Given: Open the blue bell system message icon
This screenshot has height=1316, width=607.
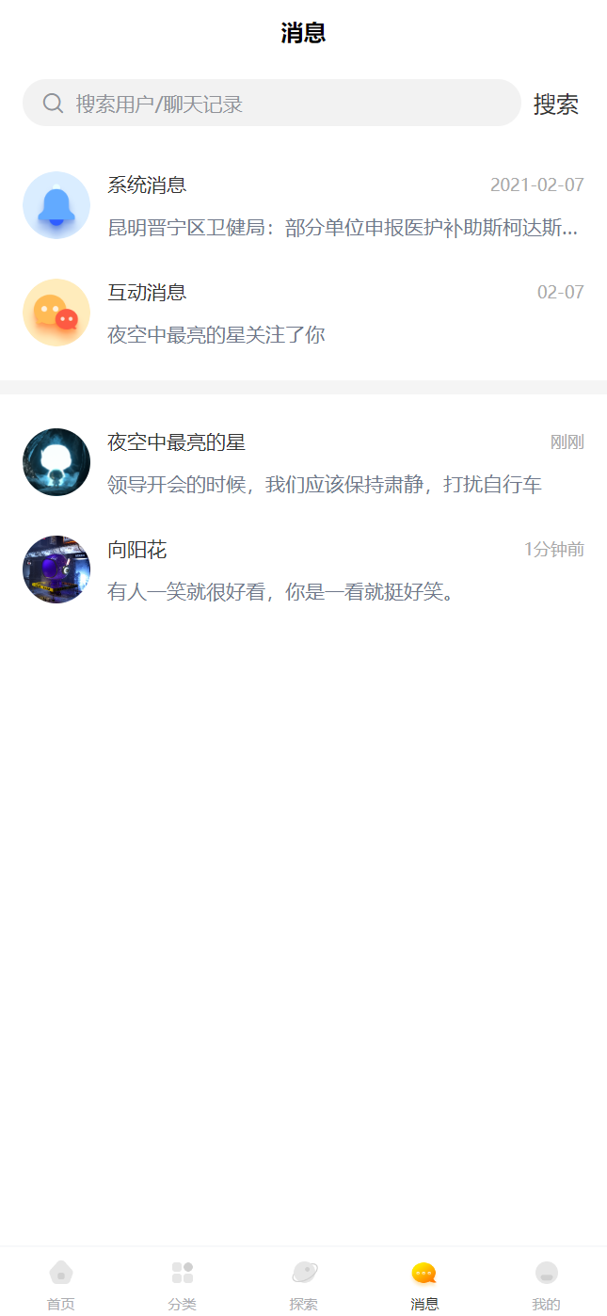Looking at the screenshot, I should (56, 205).
